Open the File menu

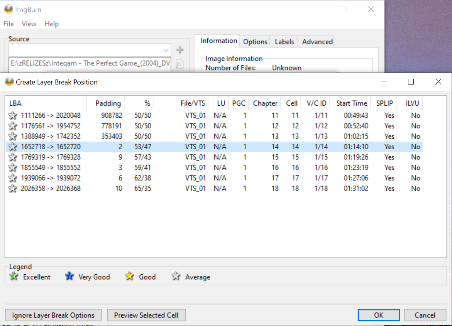8,24
